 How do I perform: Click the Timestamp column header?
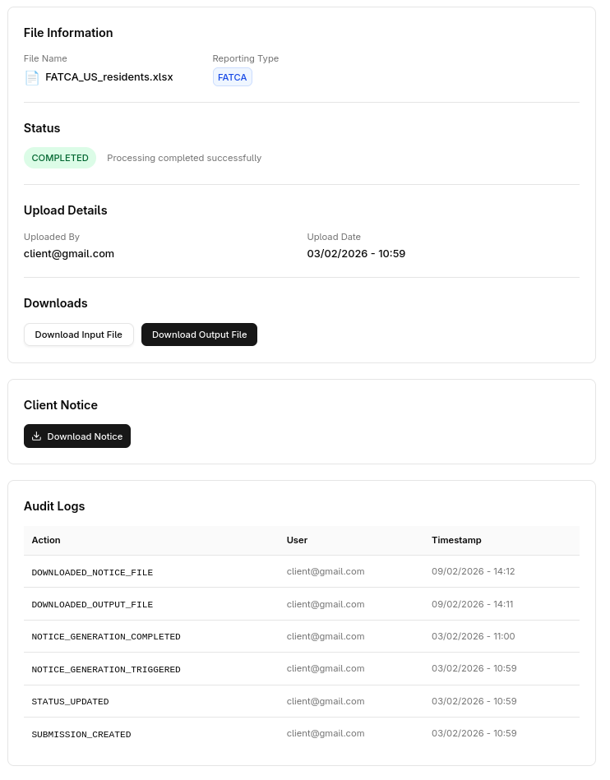(456, 540)
